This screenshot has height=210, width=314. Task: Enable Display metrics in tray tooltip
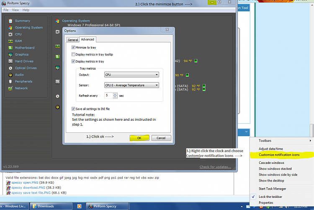73,54
